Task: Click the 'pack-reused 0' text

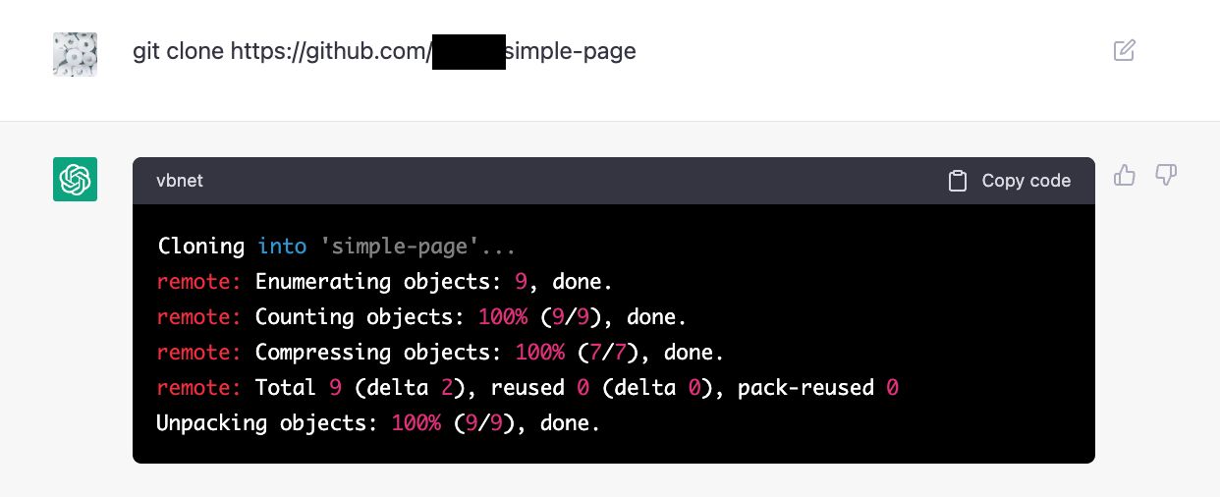Action: click(818, 388)
